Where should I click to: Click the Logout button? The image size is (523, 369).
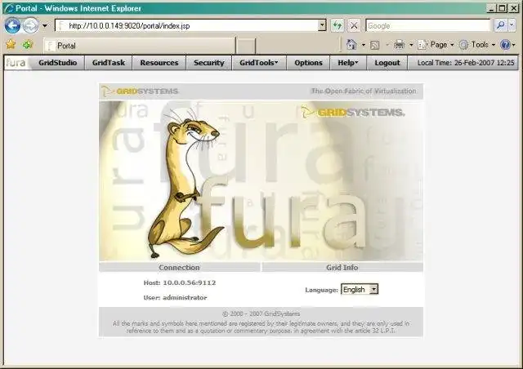tap(387, 63)
